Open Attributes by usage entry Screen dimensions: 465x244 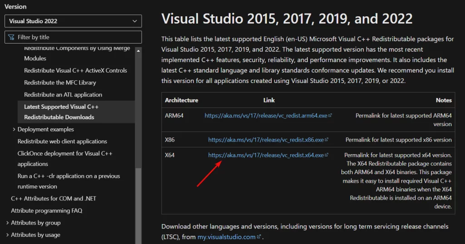click(x=35, y=235)
